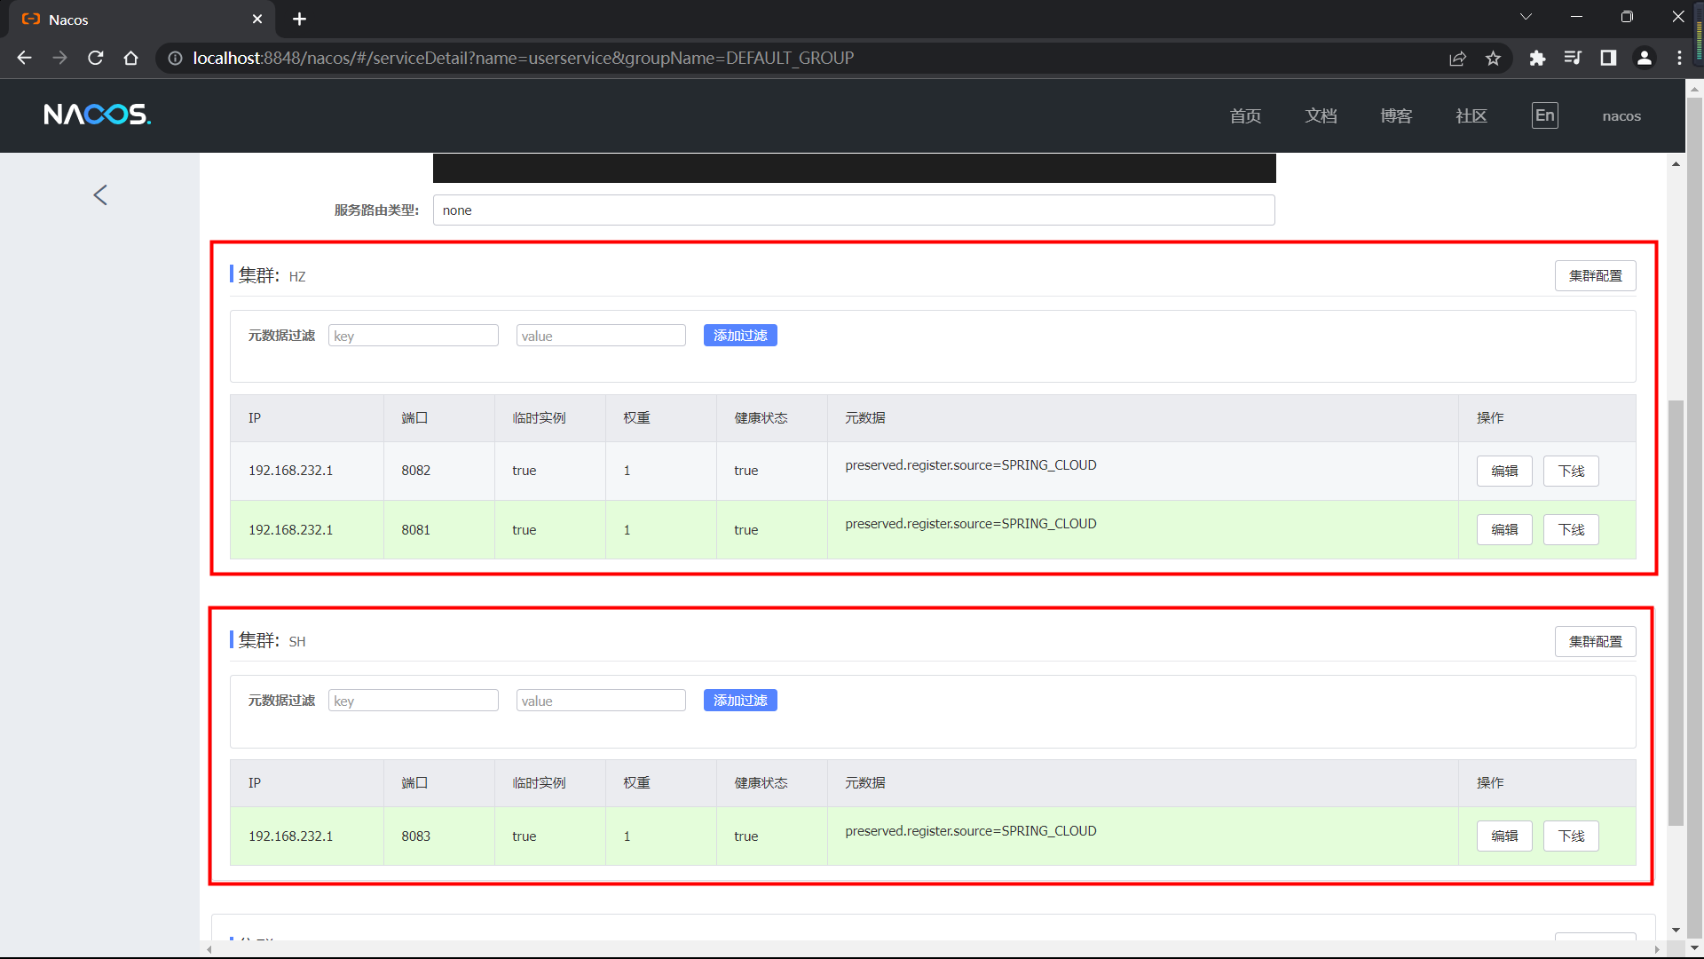Open the tab search chevron in title bar

(x=1526, y=17)
